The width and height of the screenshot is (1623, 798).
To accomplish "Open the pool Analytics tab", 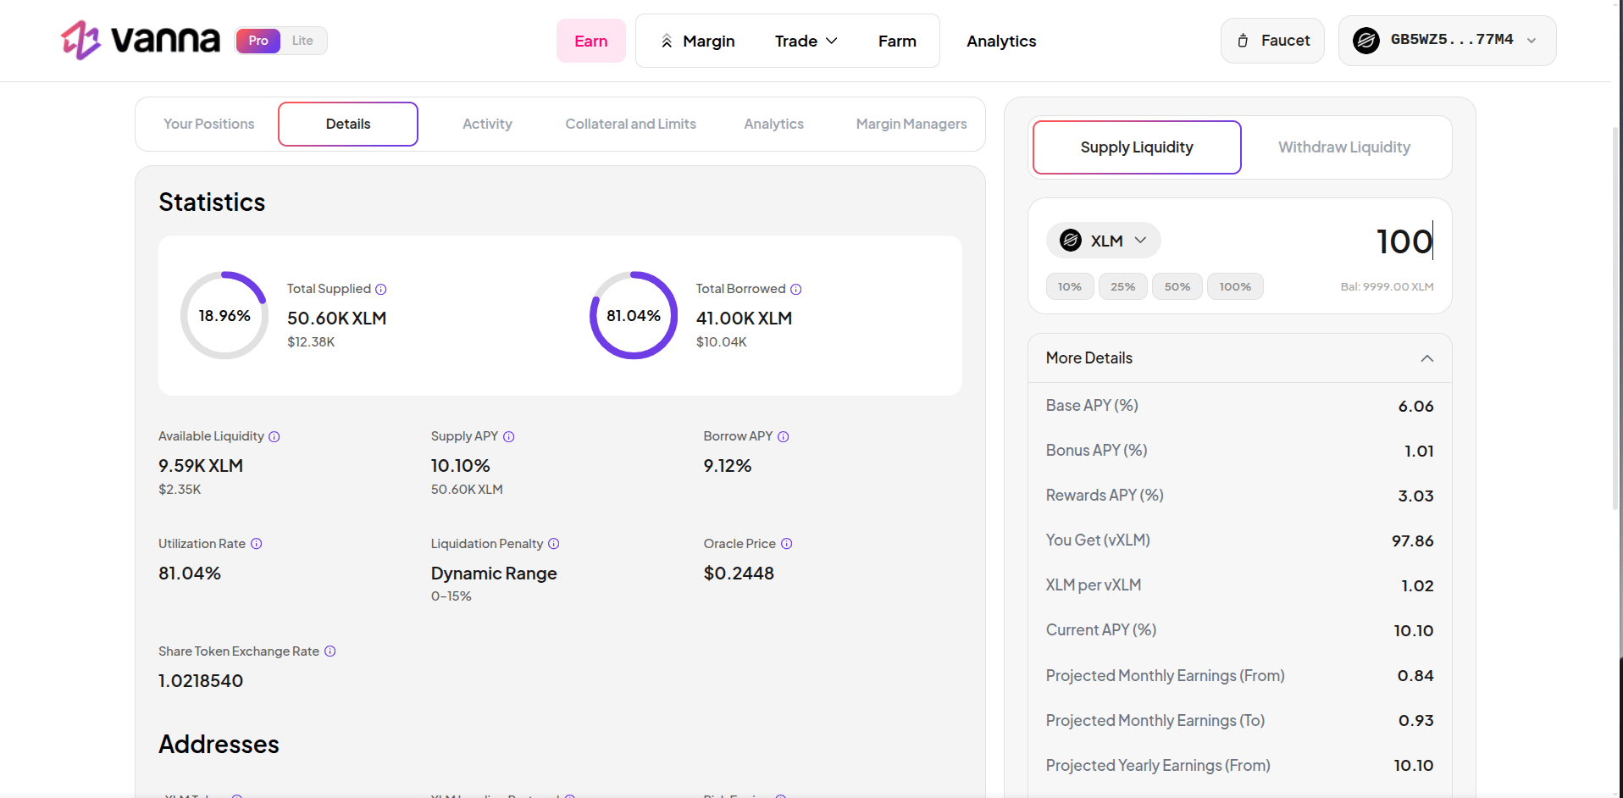I will (x=774, y=124).
